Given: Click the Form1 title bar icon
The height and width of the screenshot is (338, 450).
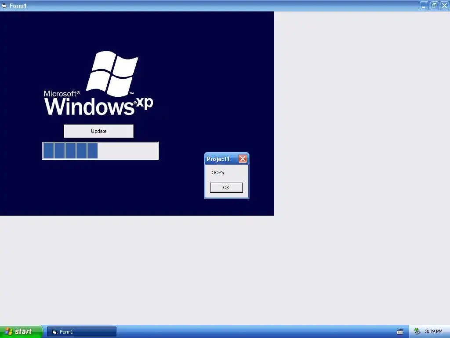Looking at the screenshot, I should tap(4, 5).
